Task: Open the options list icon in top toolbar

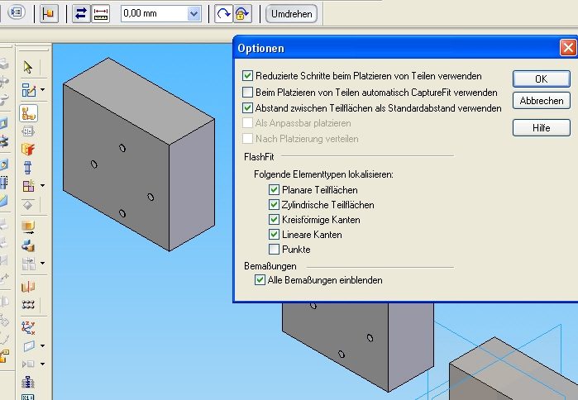Action: 17,13
